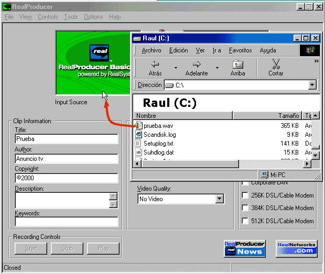Click the Atrás back arrow icon

pos(155,64)
